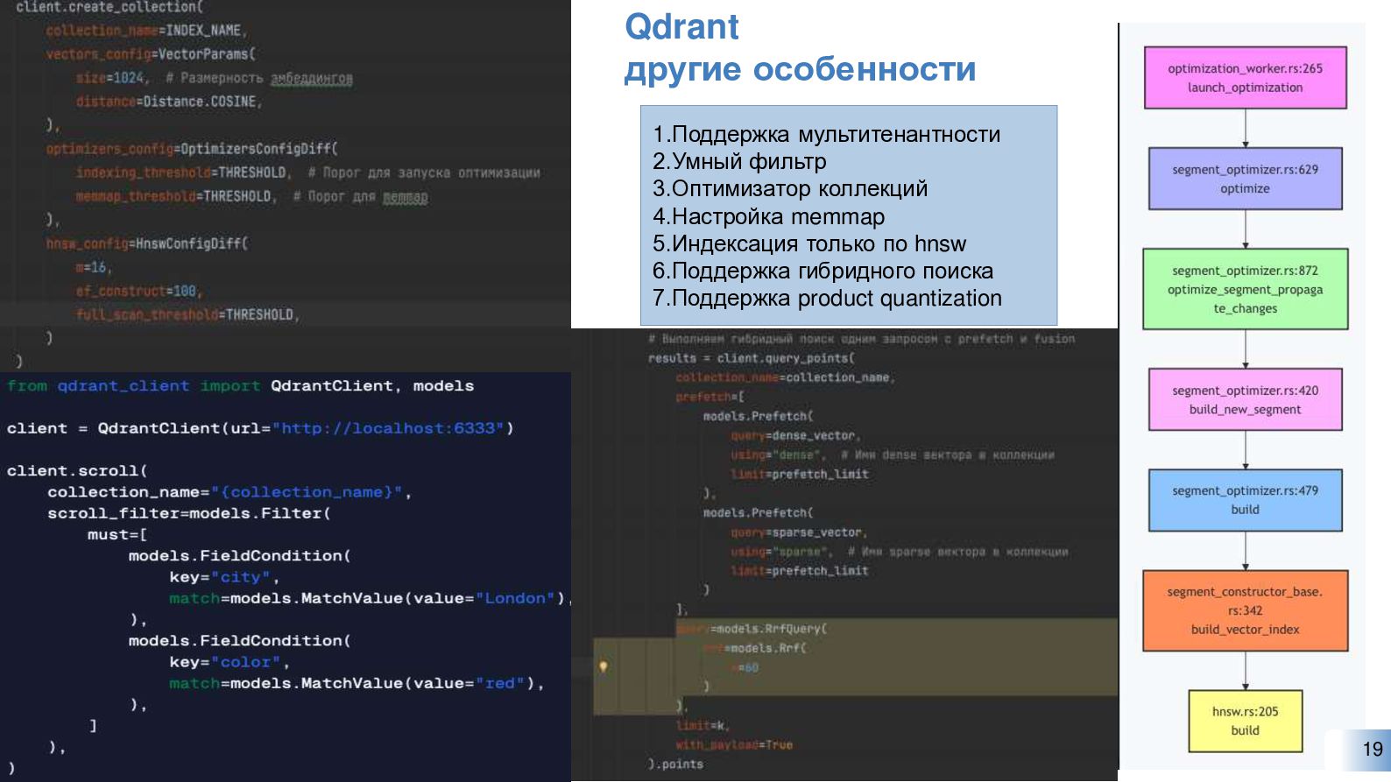The height and width of the screenshot is (782, 1391).
Task: Click the key="city" code line
Action: tap(224, 577)
